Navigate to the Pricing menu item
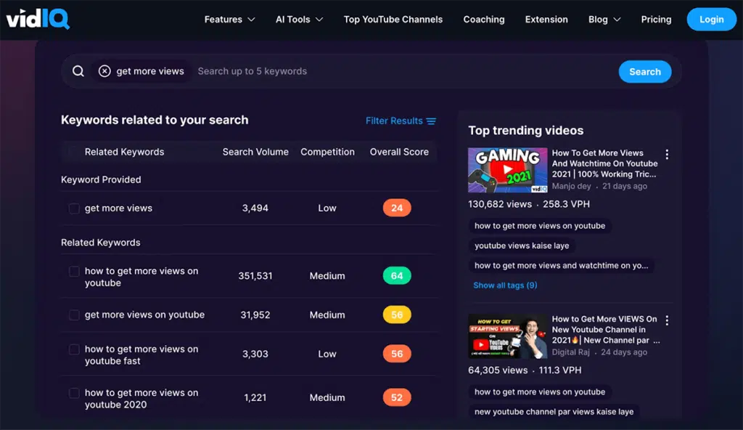This screenshot has width=743, height=430. coord(656,20)
